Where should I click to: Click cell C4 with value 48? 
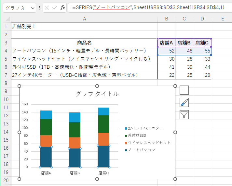coord(184,51)
